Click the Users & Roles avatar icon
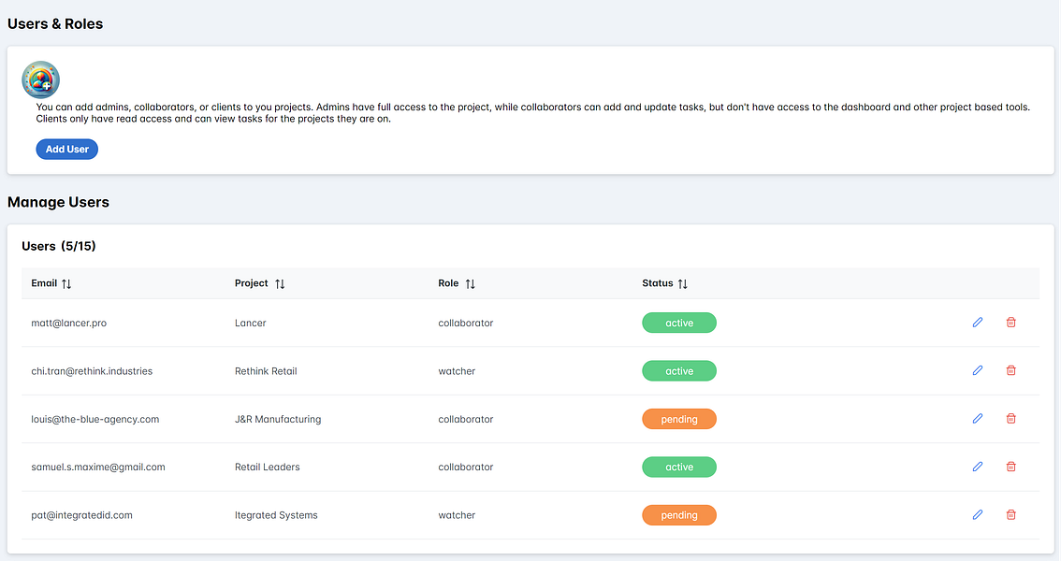 41,80
